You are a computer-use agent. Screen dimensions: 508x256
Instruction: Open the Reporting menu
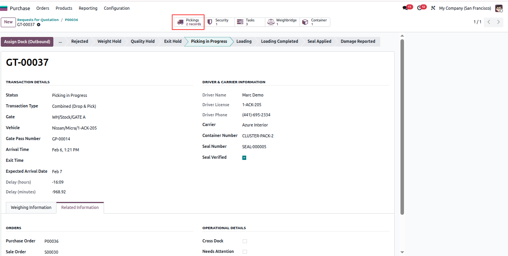coord(88,8)
